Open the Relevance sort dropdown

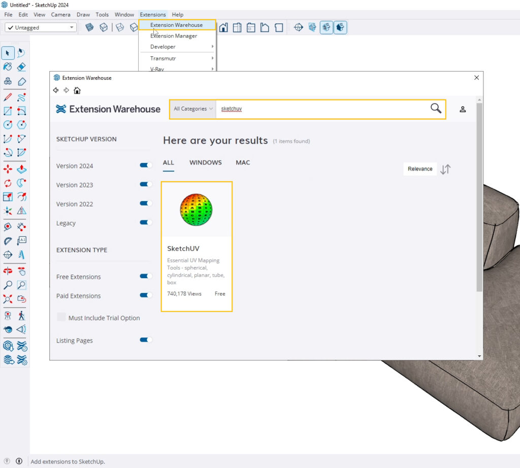tap(420, 169)
